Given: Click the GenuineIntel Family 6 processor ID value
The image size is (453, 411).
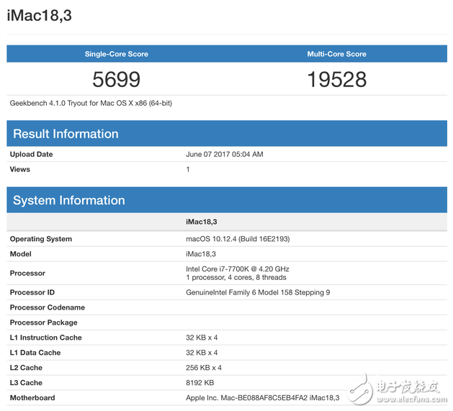Looking at the screenshot, I should coord(258,292).
